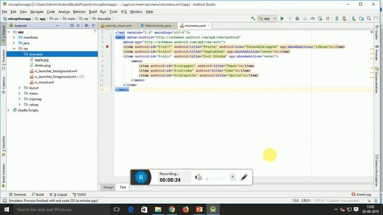Viewport: 383px width, 215px height.
Task: Click the Stop square icon in toolbar
Action: click(328, 19)
